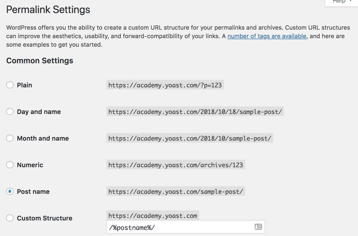Switch to the Custom Structure radio button
Viewport: 358px width, 236px height.
coord(10,218)
